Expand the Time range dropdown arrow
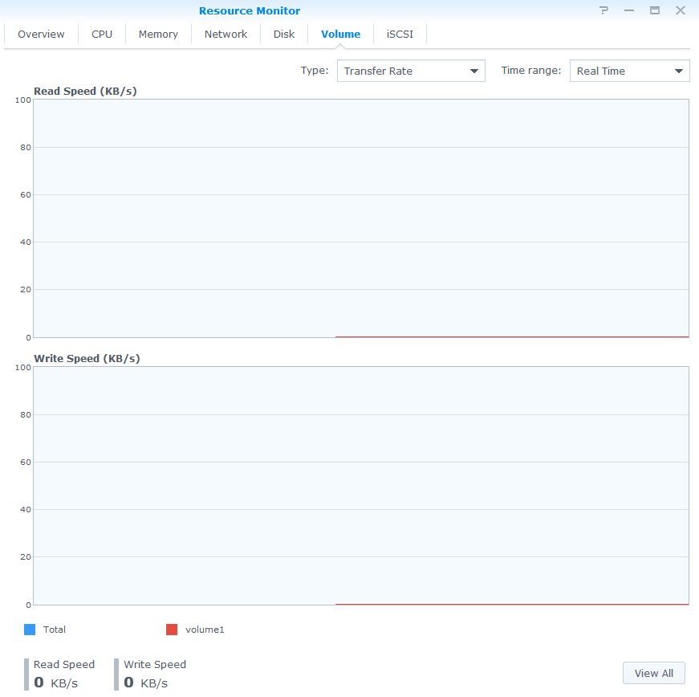The image size is (699, 697). click(679, 71)
